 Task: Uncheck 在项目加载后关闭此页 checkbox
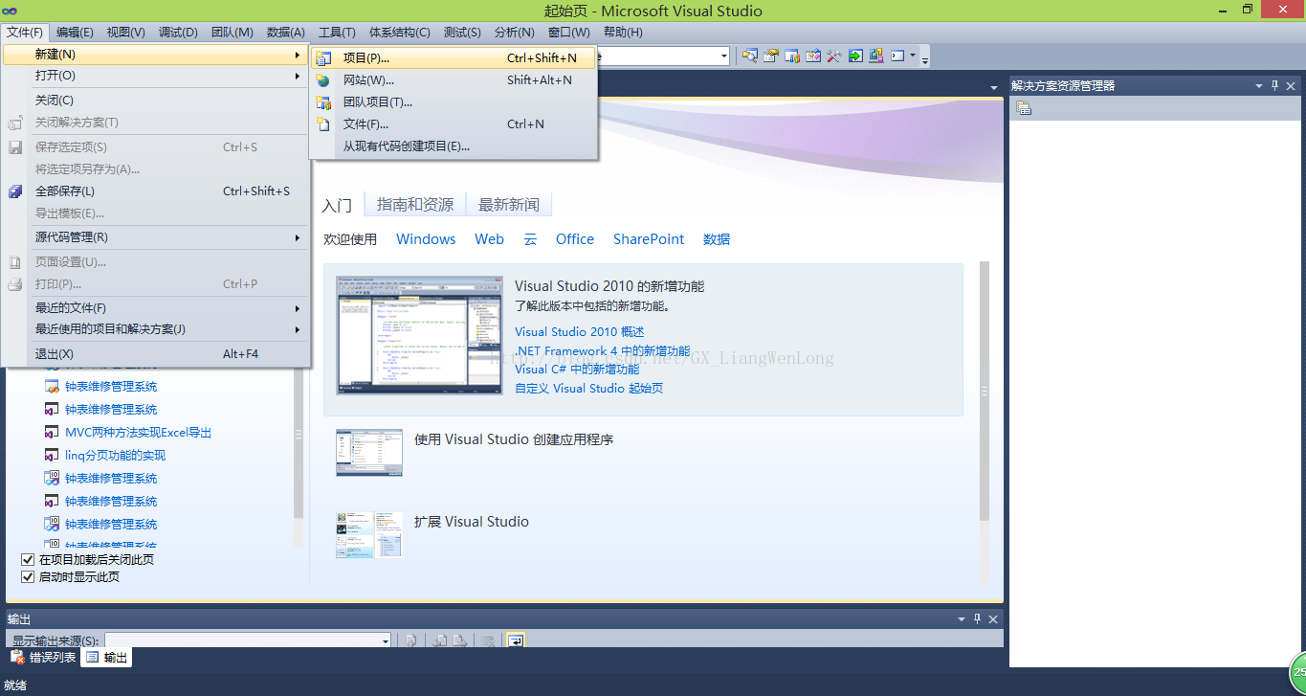pos(28,559)
